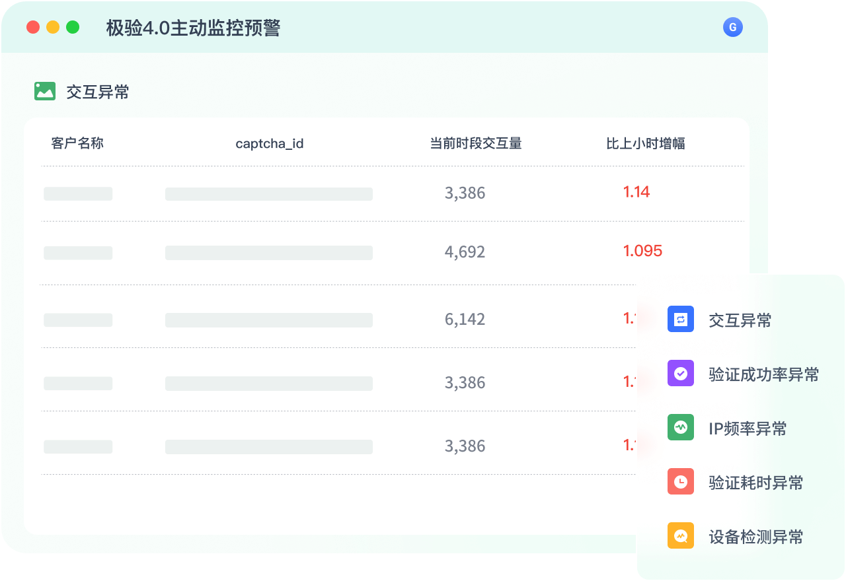Click the 极验4.0主动监控预警 window title
846x581 pixels.
[193, 28]
